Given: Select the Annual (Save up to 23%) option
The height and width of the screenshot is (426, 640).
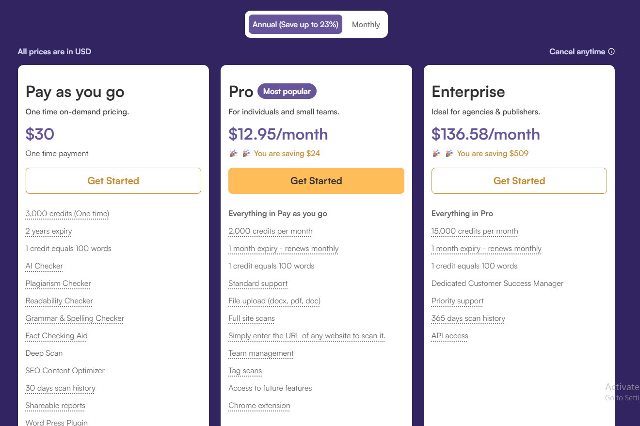Looking at the screenshot, I should coord(295,24).
